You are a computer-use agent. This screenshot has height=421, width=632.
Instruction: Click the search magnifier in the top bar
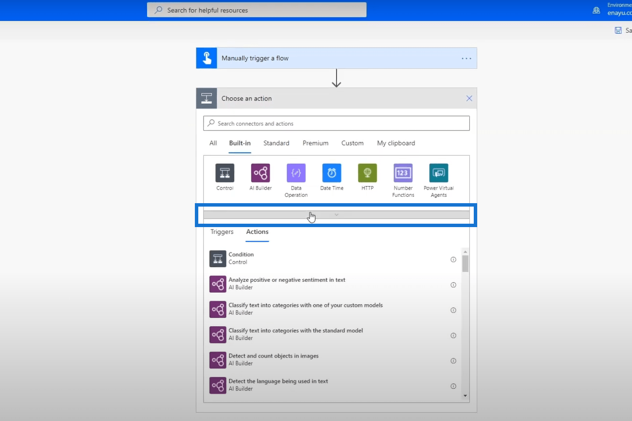[159, 10]
